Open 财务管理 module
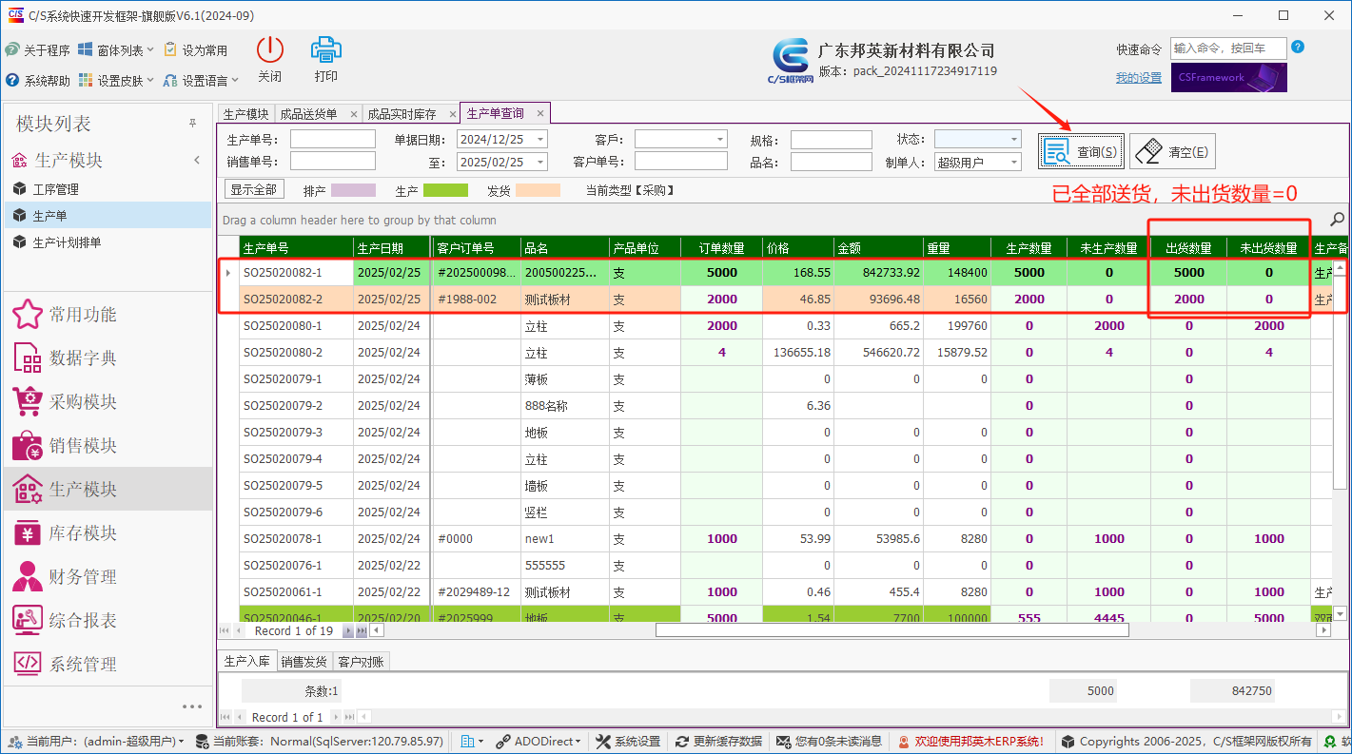This screenshot has width=1352, height=754. [108, 577]
